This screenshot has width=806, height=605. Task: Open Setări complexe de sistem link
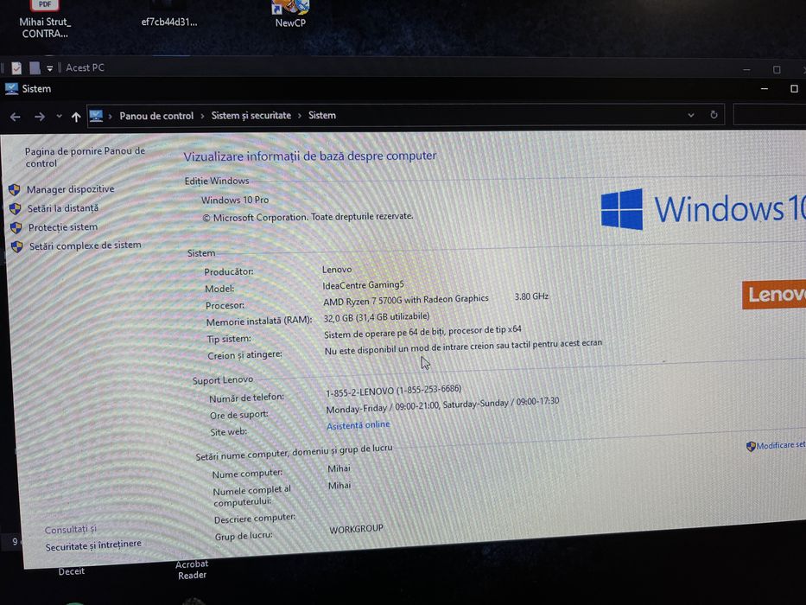tap(85, 246)
